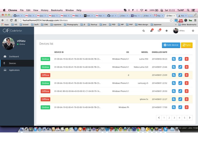
Task: Go to page 2 of devices
Action: [x=169, y=118]
